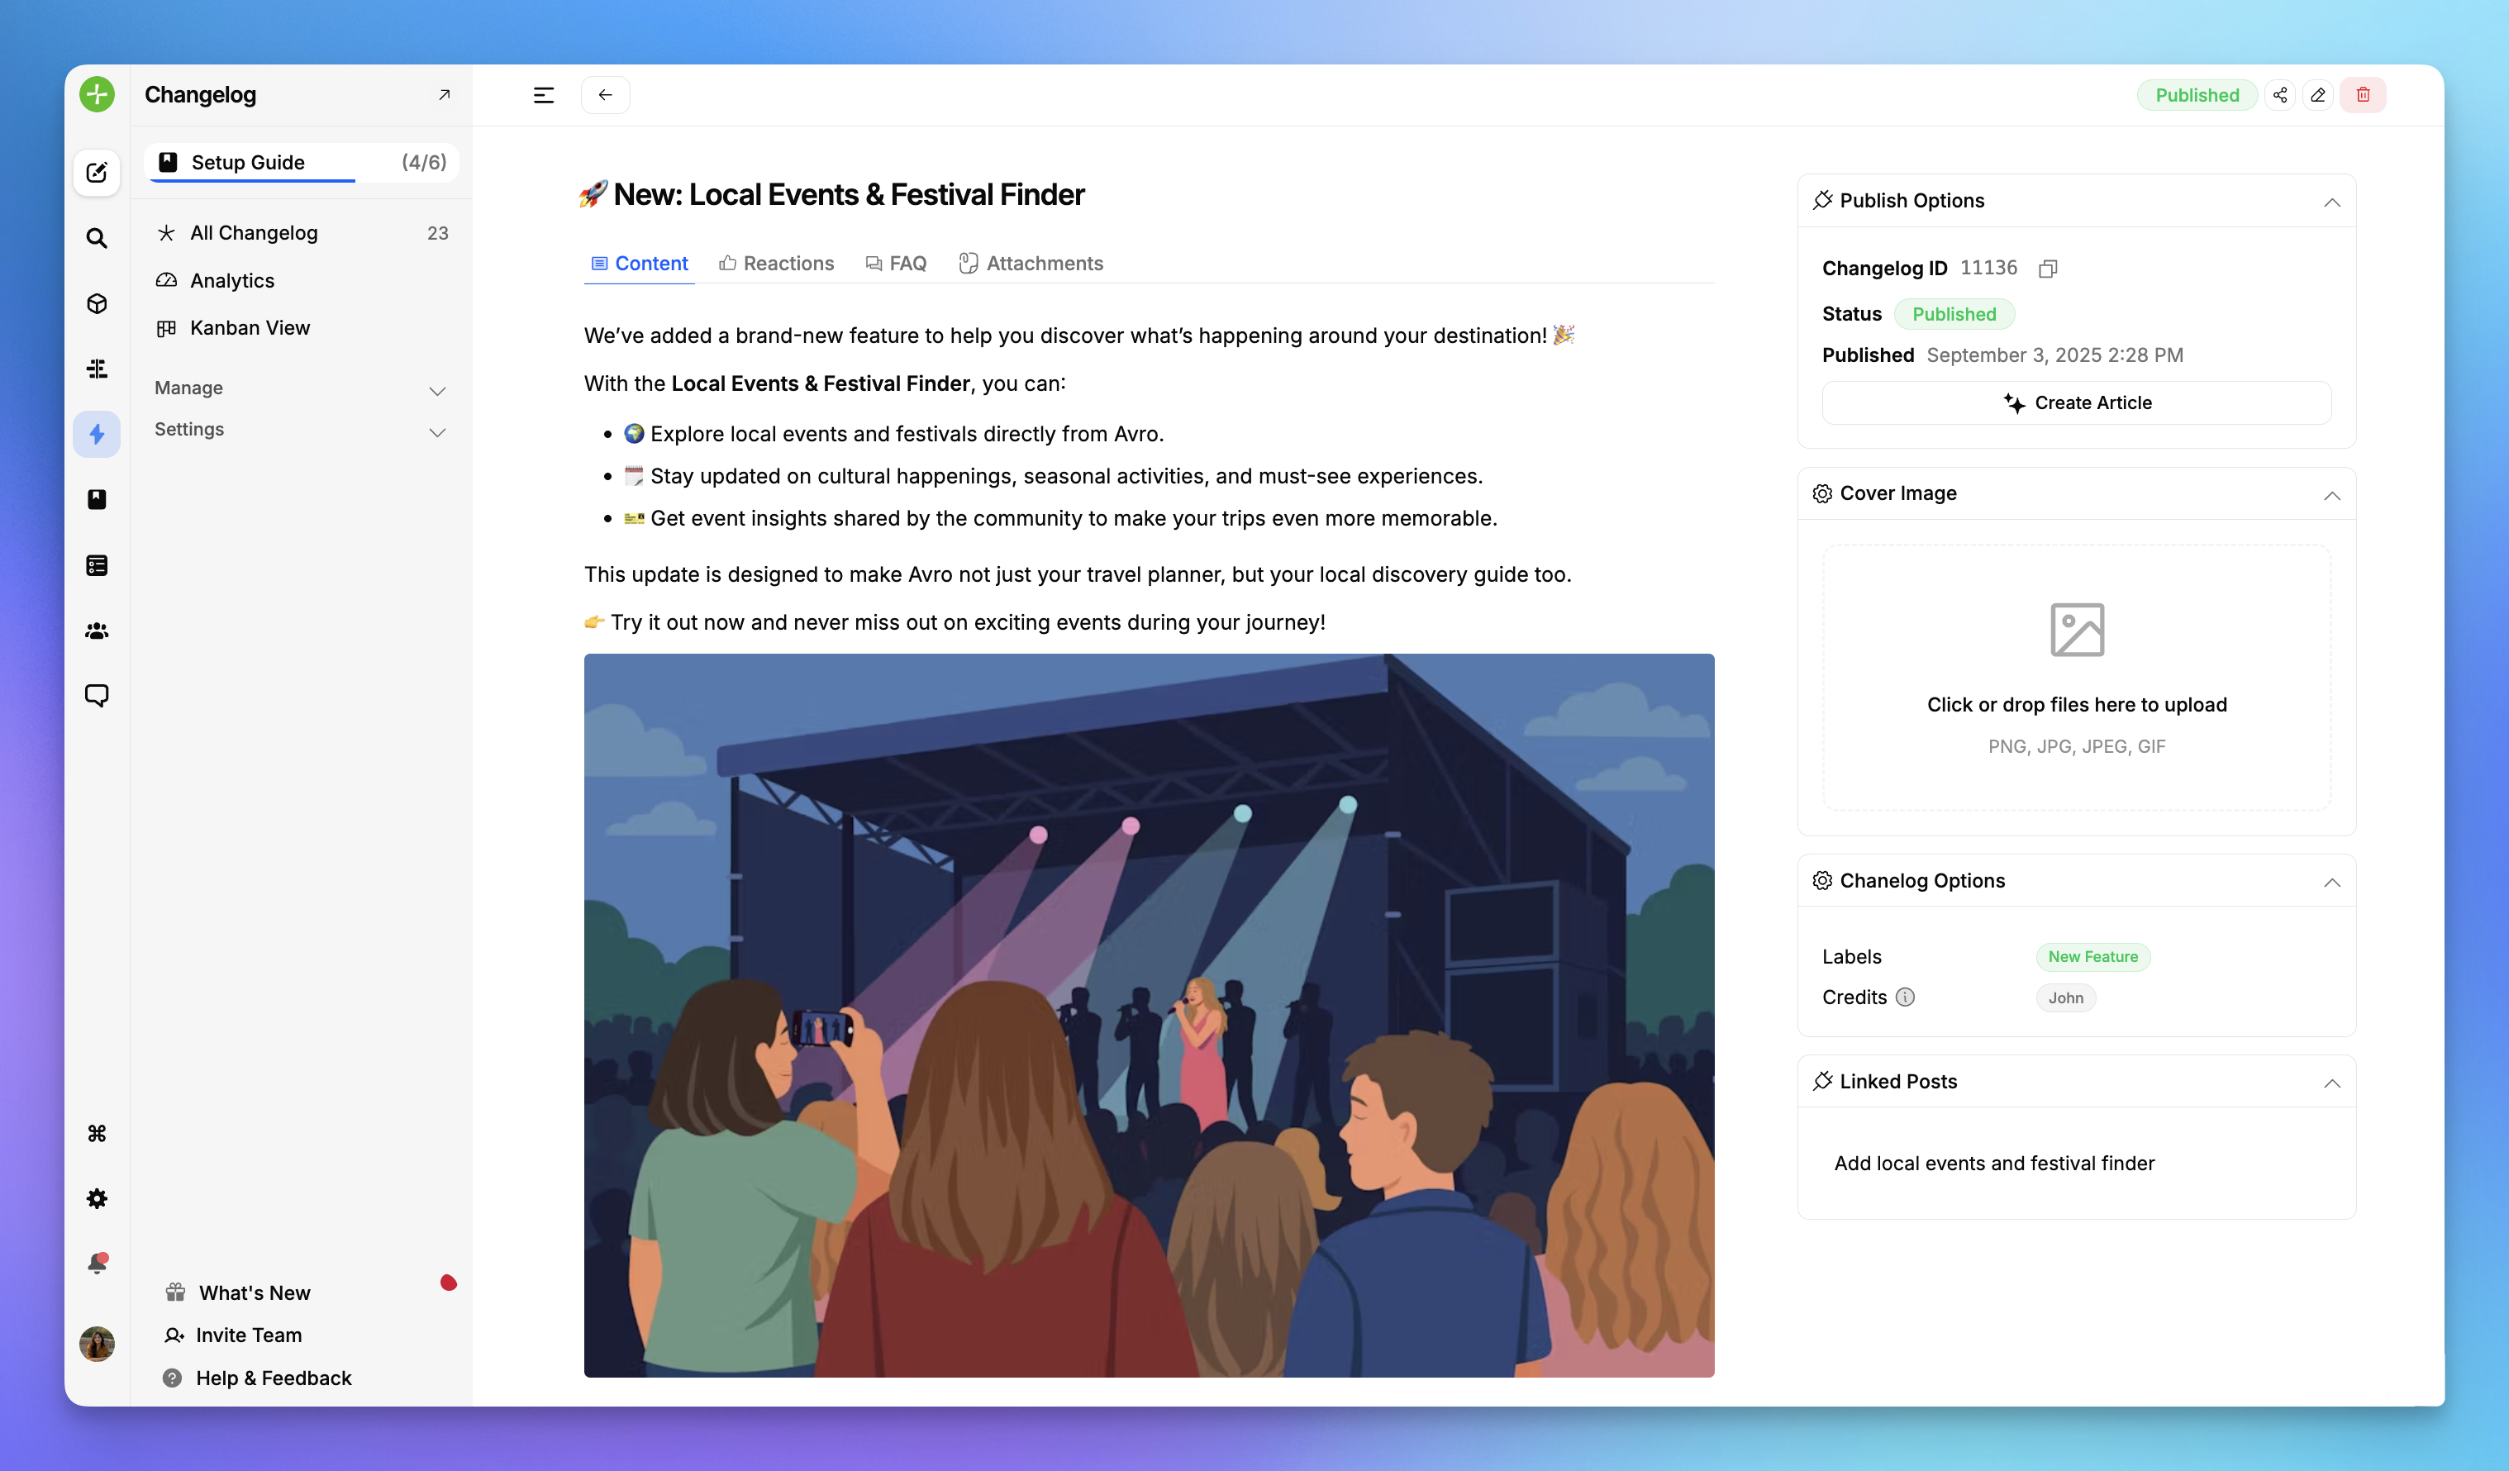Viewport: 2509px width, 1471px height.
Task: Open the Kanban View
Action: [249, 326]
